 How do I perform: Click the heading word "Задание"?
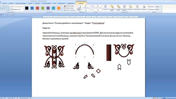(x=46, y=28)
